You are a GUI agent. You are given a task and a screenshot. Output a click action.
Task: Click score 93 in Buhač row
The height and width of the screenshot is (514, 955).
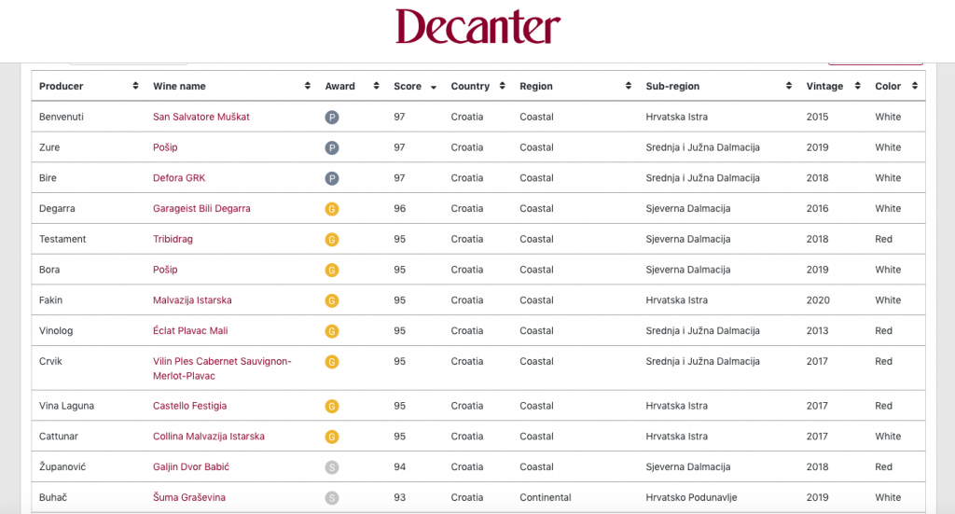pyautogui.click(x=399, y=497)
